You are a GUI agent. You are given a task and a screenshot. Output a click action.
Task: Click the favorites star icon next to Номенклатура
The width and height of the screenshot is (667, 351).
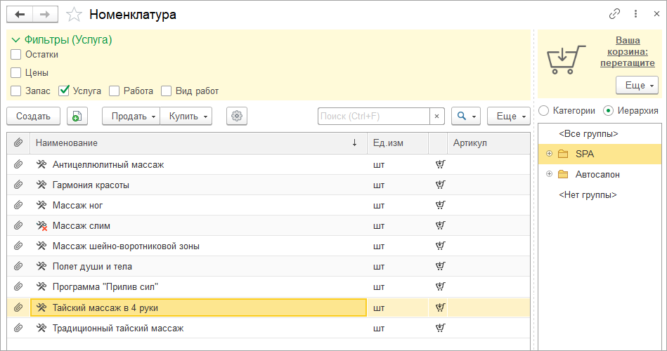click(x=74, y=14)
